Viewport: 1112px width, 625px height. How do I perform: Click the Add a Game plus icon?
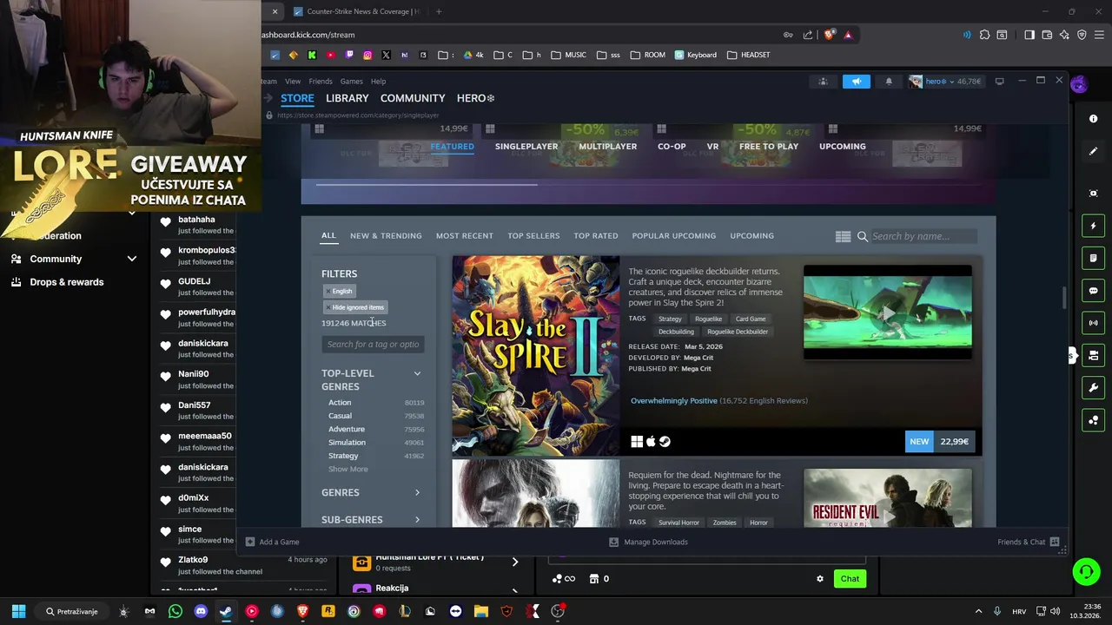pyautogui.click(x=250, y=542)
